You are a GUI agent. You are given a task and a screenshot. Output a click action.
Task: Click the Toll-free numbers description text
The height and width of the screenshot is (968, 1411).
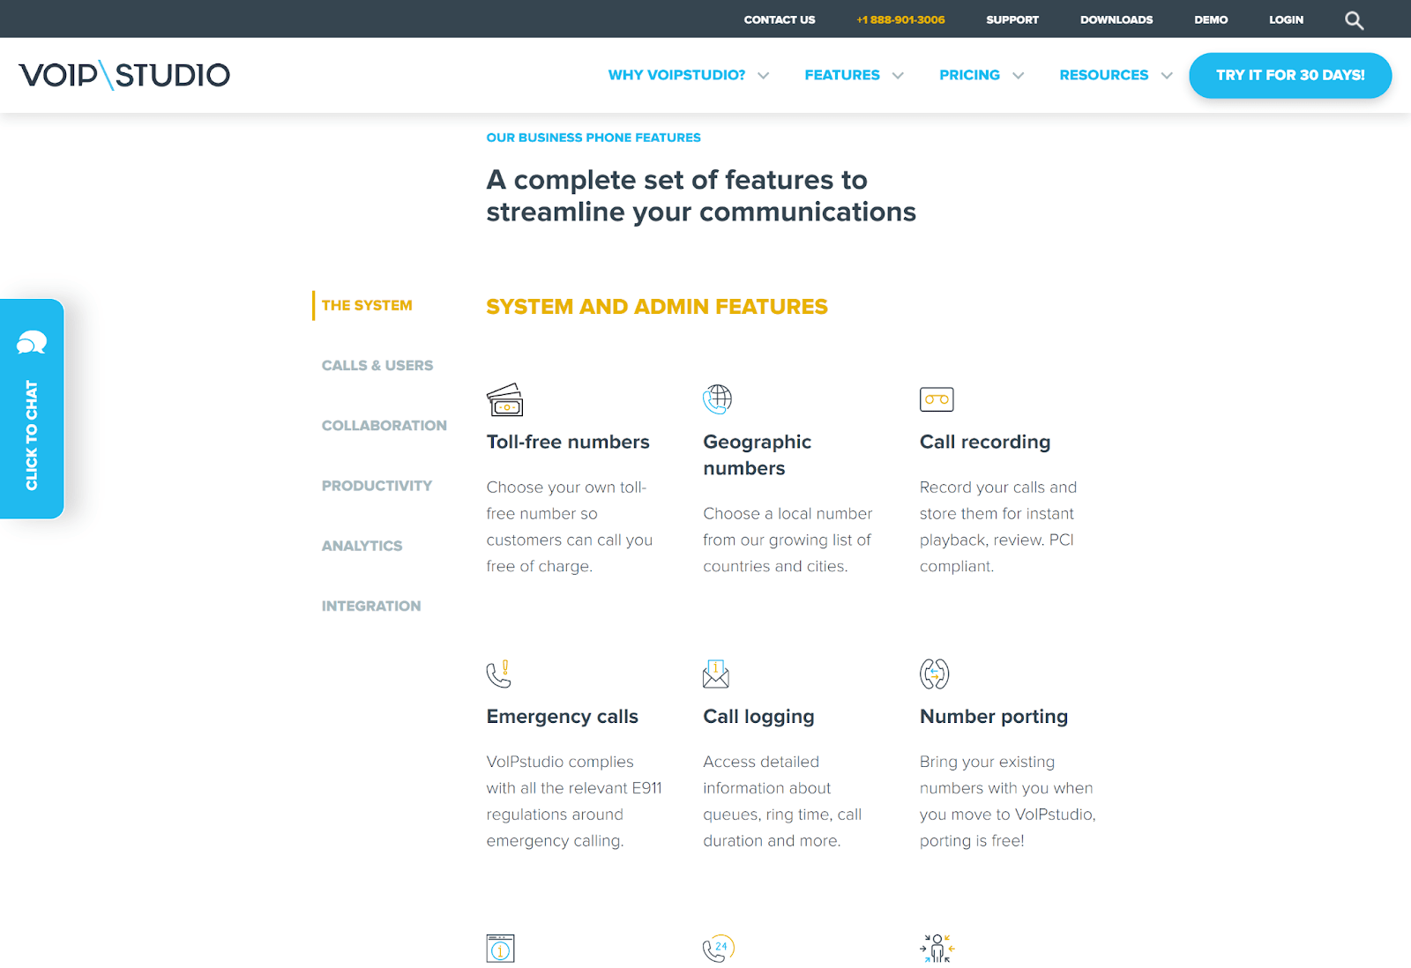click(570, 526)
